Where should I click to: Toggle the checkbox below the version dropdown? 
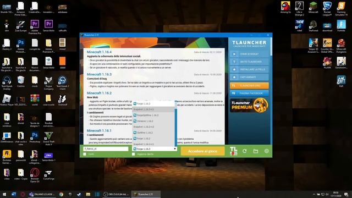tap(134, 154)
